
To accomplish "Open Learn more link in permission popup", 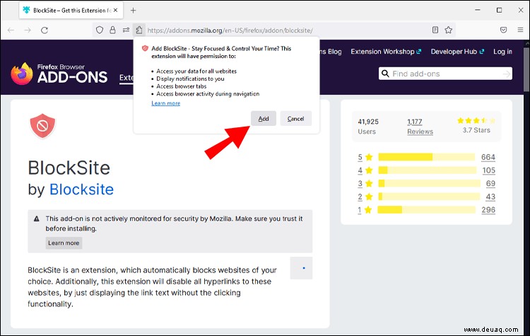I will point(165,103).
